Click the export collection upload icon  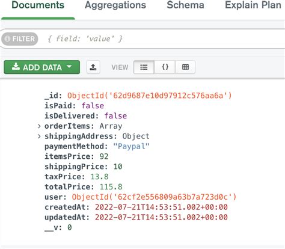[93, 67]
